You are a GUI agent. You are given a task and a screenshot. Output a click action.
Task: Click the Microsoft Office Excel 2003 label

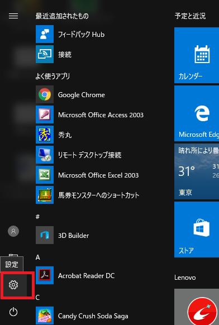[98, 175]
